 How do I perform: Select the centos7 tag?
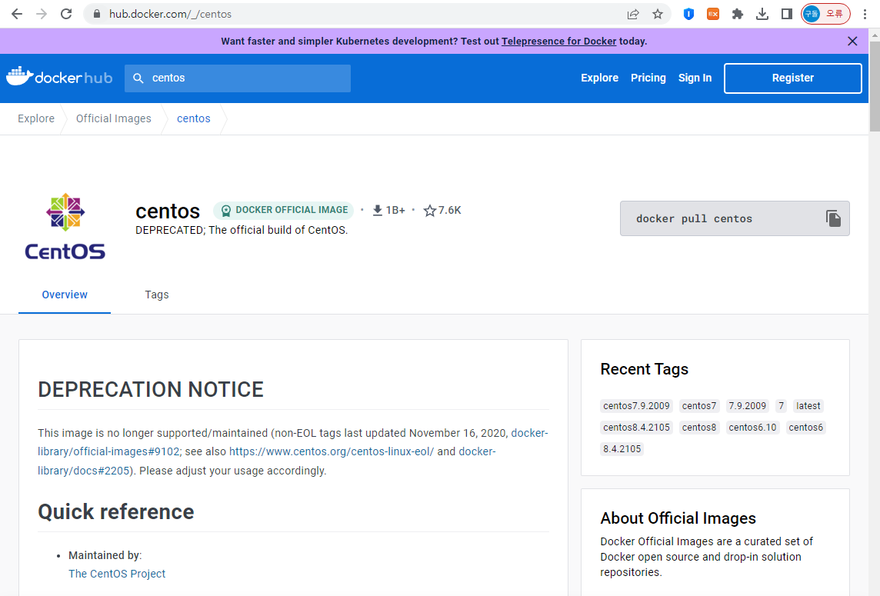coord(699,406)
